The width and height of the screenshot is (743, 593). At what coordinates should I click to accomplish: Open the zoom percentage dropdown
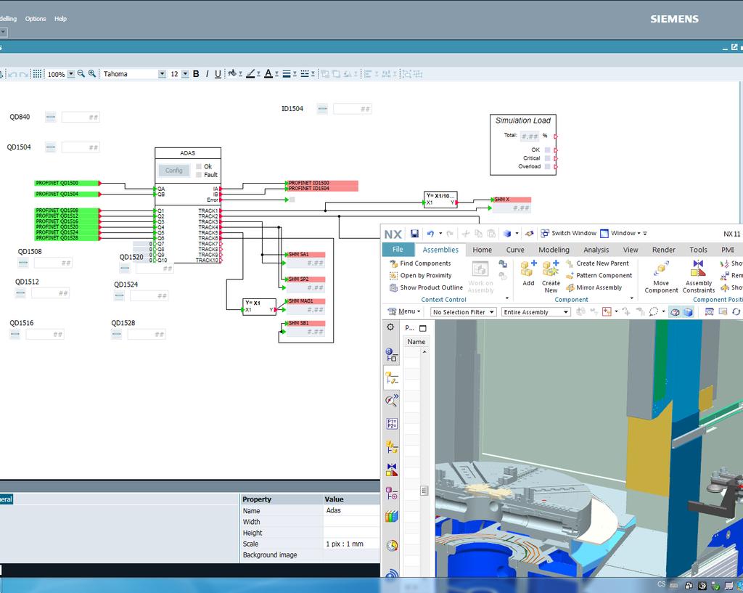70,74
